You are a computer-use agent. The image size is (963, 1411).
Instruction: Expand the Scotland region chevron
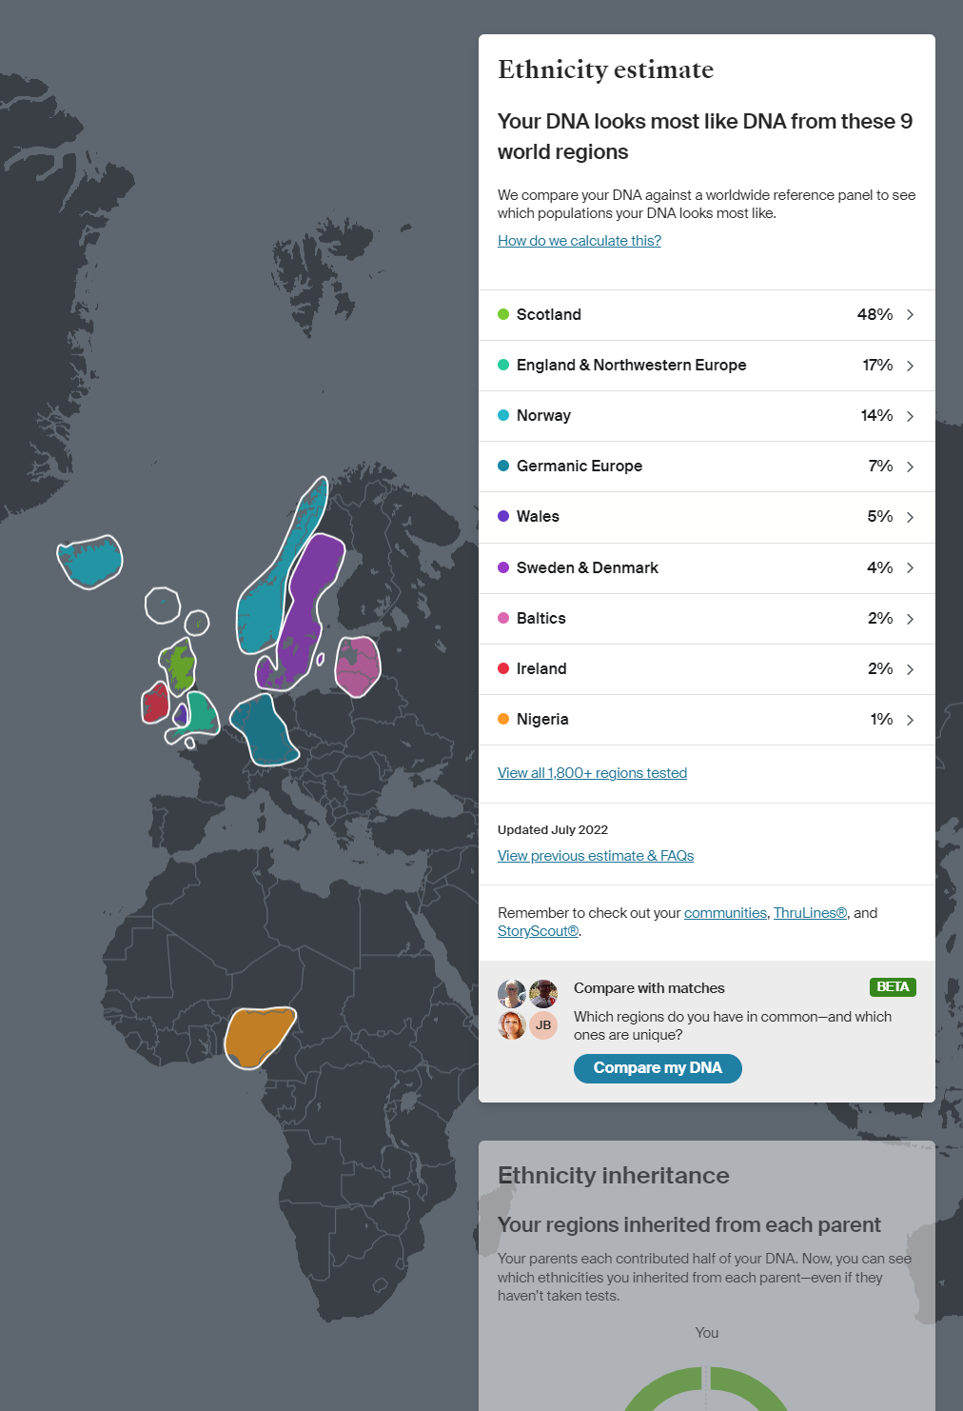point(910,315)
